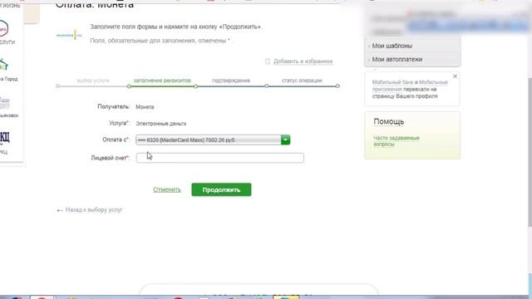Cancel the payment via Отменить link
Viewport: 532px width, 299px height.
click(167, 189)
